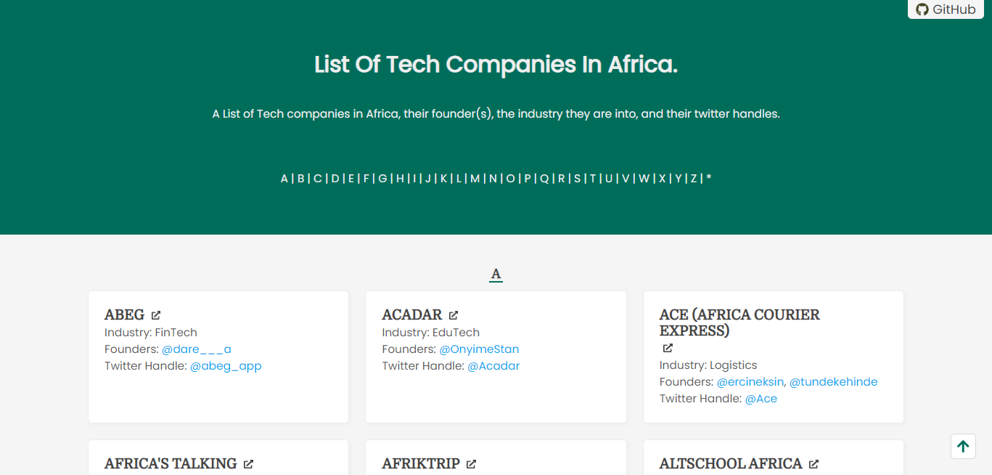Image resolution: width=992 pixels, height=475 pixels.
Task: Open the AFRIKTRIP external link icon
Action: click(472, 463)
